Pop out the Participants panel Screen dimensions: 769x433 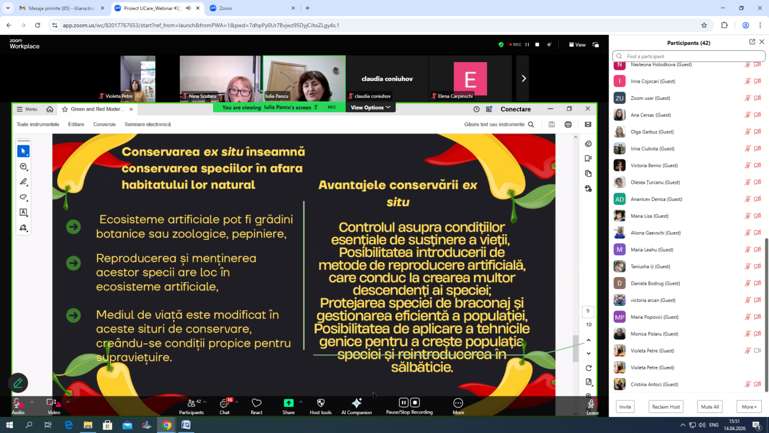pyautogui.click(x=752, y=42)
